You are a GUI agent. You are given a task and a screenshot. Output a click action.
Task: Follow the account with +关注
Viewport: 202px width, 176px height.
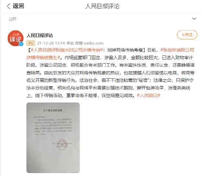pyautogui.click(x=187, y=35)
